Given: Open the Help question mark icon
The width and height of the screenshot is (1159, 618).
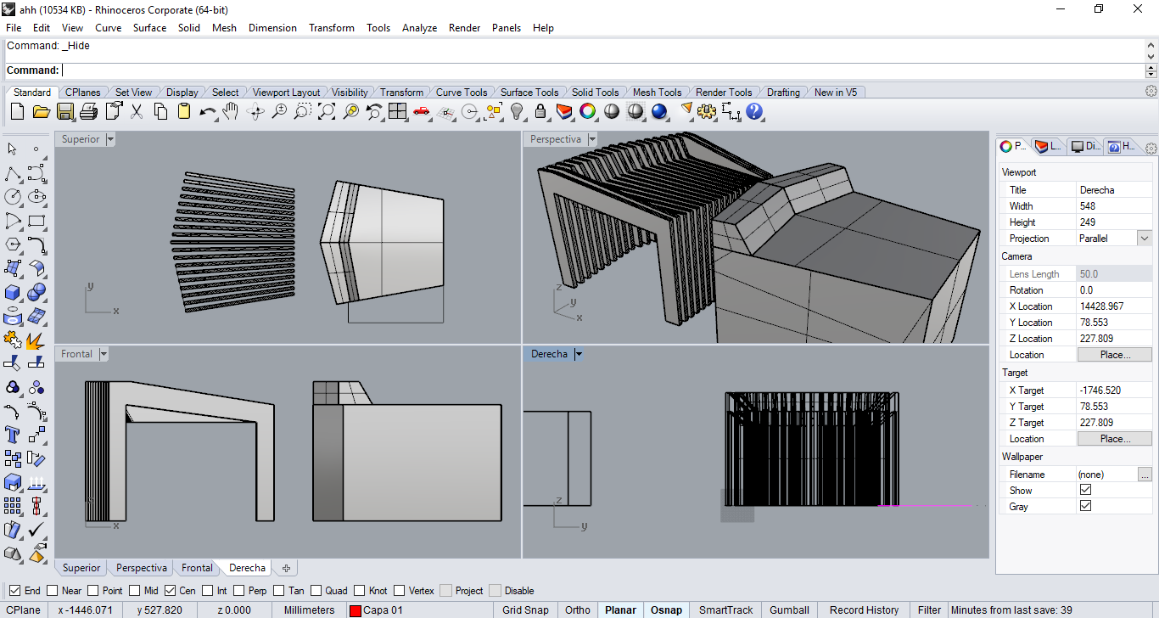Looking at the screenshot, I should (754, 111).
